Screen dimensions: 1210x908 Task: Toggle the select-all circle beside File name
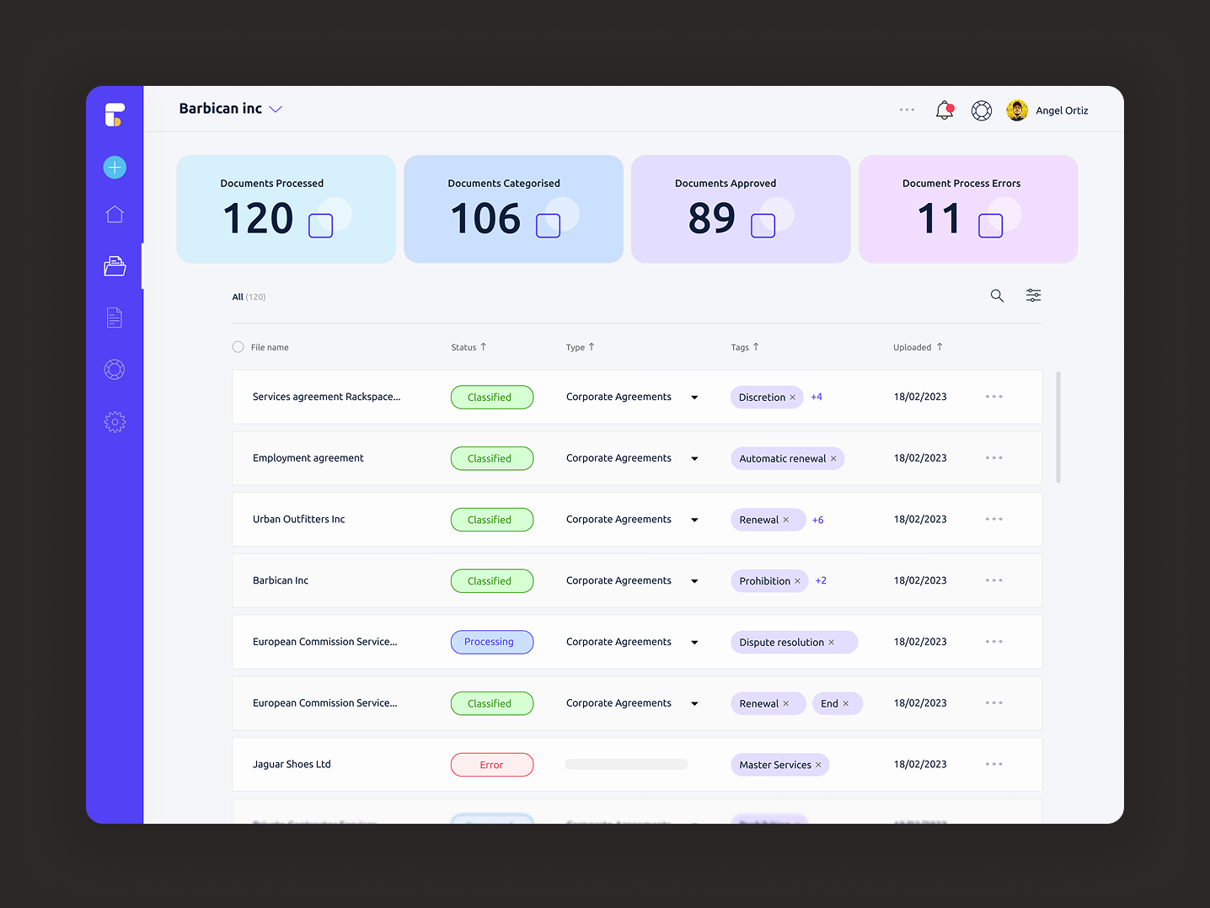[238, 347]
